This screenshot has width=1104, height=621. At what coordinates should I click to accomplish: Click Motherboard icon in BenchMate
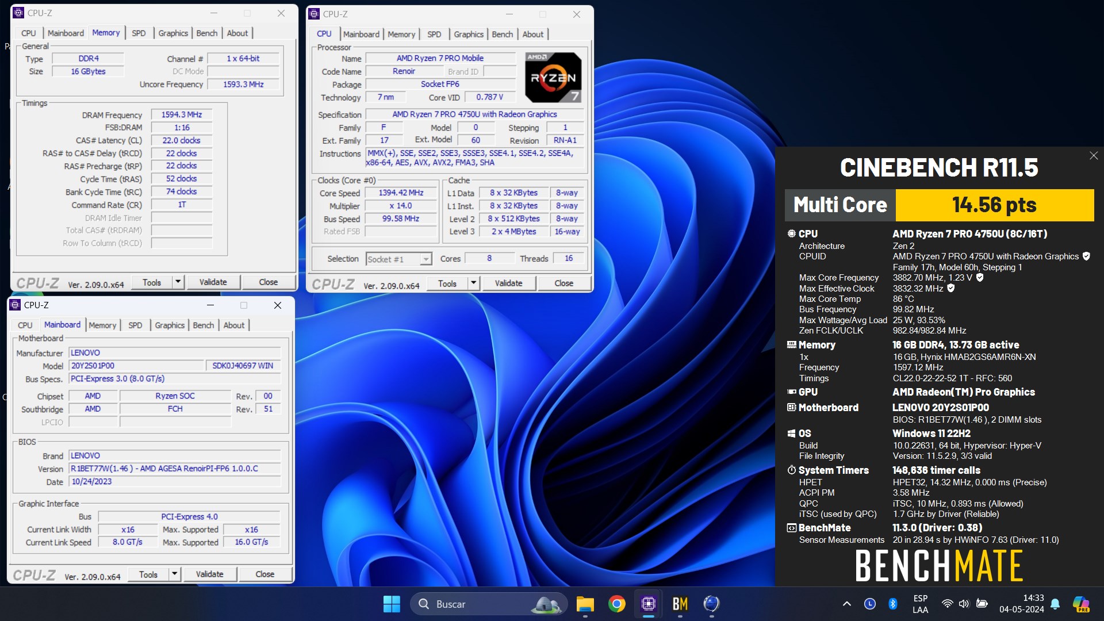(x=792, y=407)
